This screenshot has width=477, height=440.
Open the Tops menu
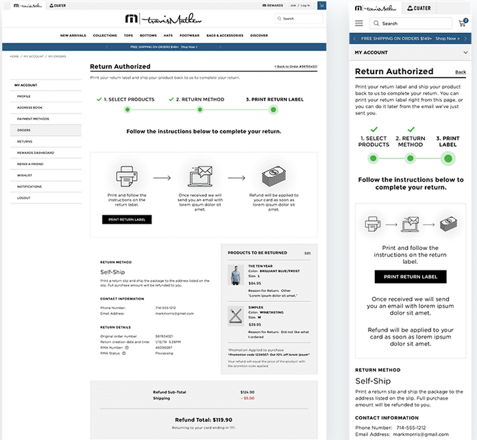(x=128, y=36)
